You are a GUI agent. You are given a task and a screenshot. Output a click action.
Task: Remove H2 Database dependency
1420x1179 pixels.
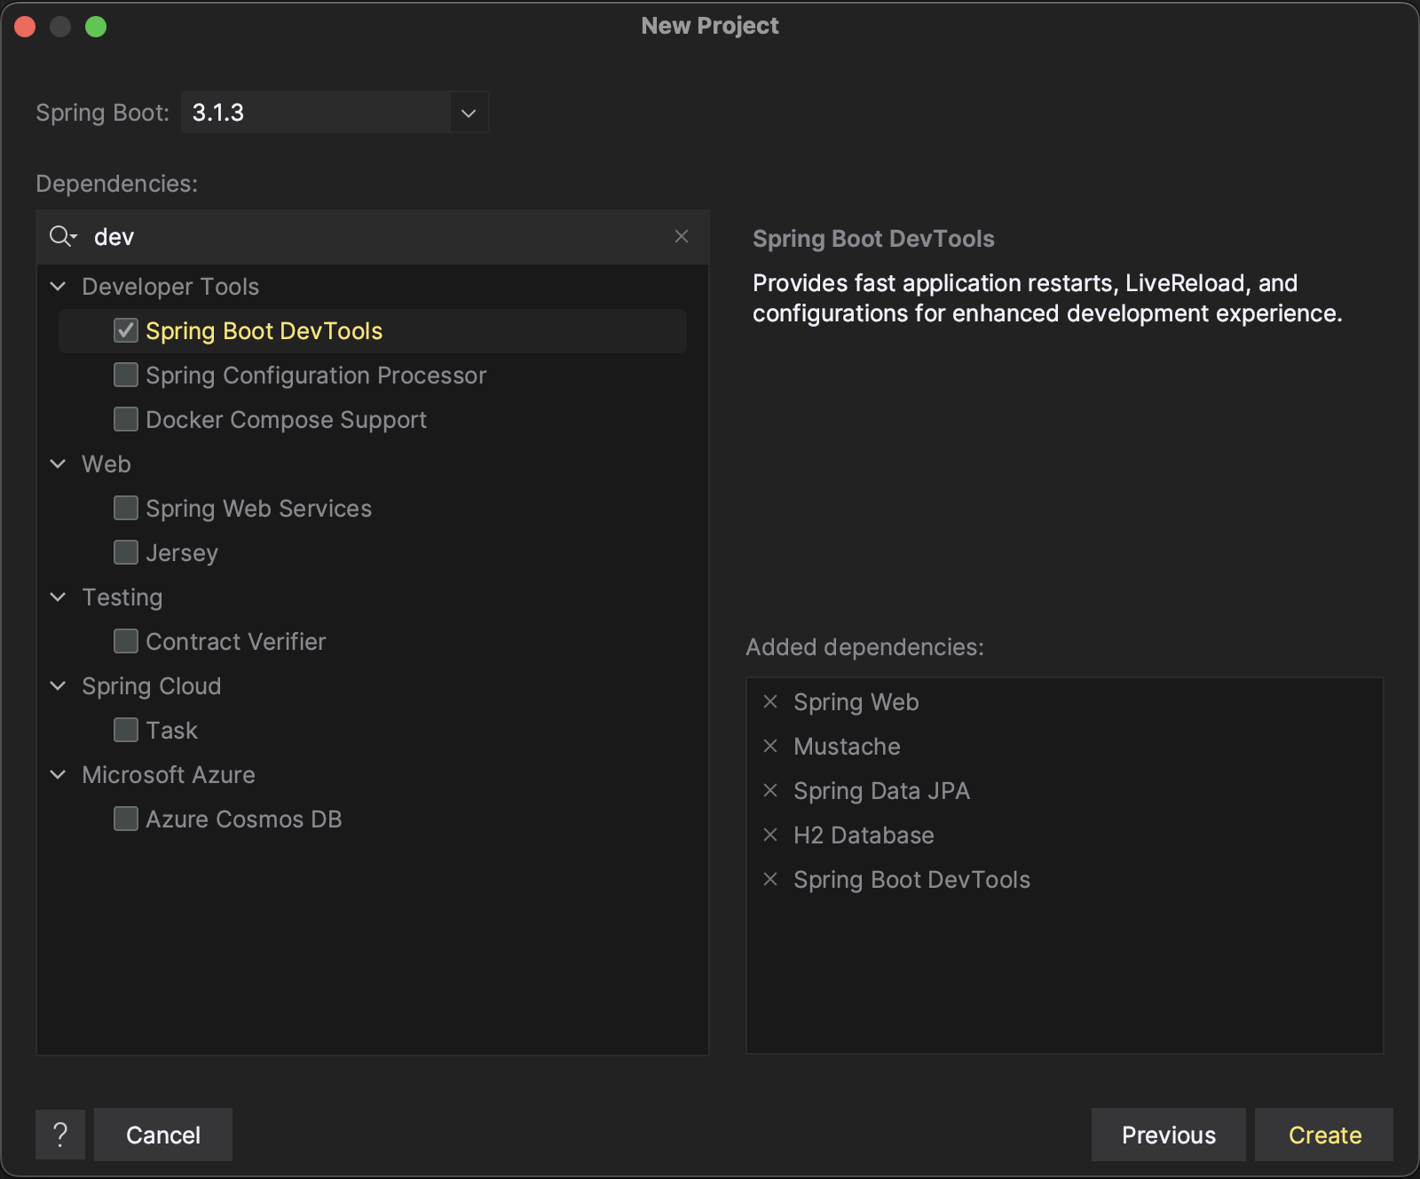[x=770, y=835]
